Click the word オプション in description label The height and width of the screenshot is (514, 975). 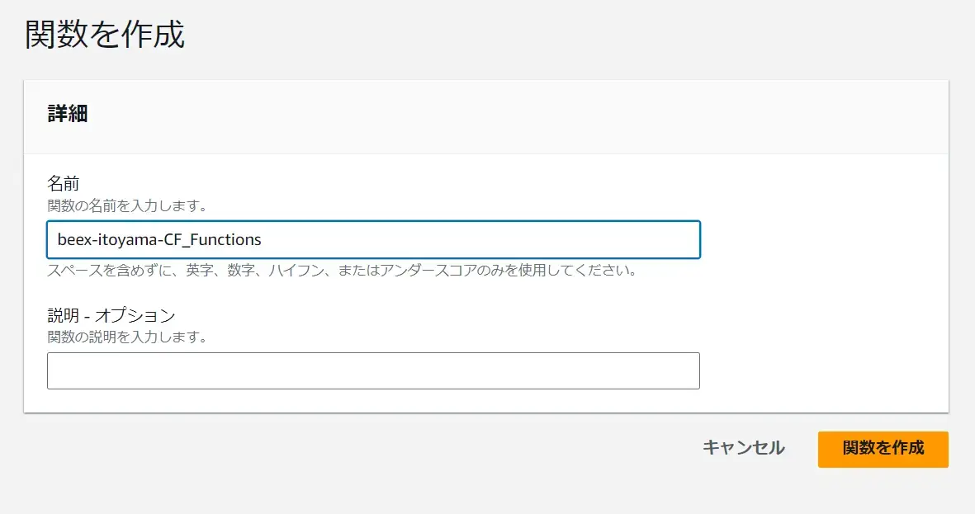(135, 315)
